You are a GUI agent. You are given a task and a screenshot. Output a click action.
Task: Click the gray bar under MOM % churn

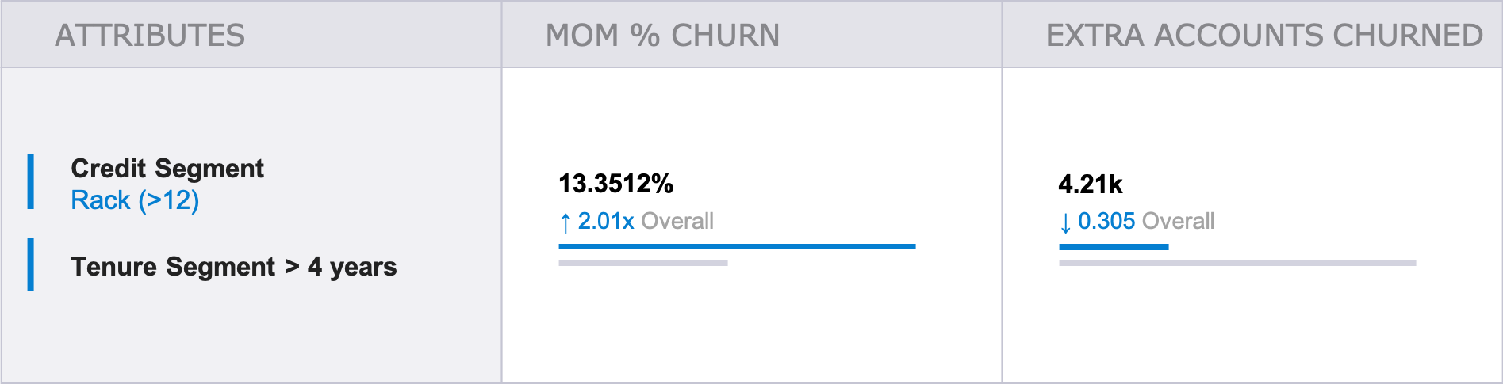(x=643, y=263)
